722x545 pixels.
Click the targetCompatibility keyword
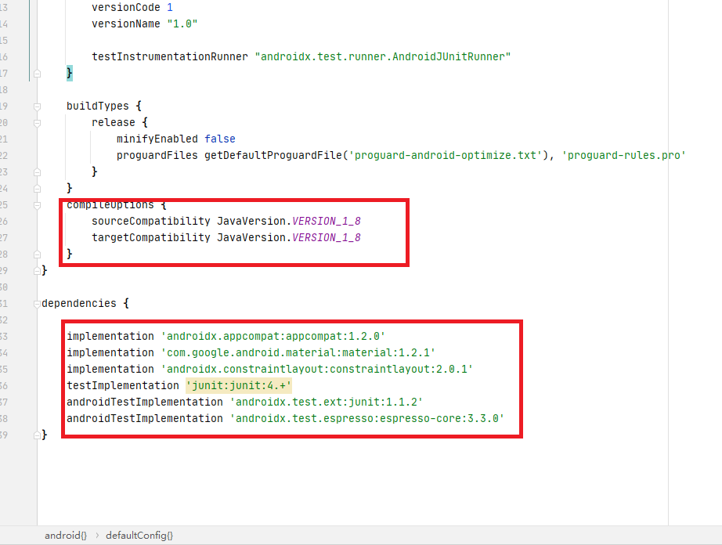[x=151, y=237]
